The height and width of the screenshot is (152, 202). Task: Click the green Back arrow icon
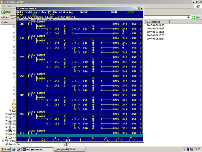(x=3, y=12)
